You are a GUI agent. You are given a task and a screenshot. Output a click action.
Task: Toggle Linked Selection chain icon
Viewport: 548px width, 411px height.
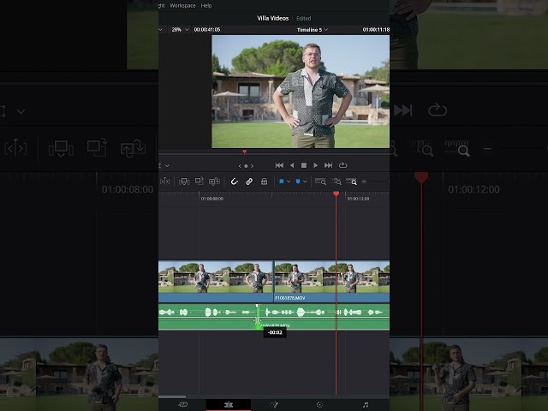pos(249,182)
